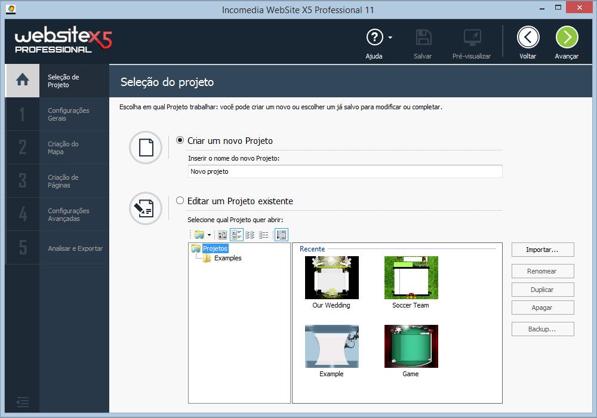The width and height of the screenshot is (597, 418).
Task: Select the Examples folder in tree
Action: click(227, 258)
